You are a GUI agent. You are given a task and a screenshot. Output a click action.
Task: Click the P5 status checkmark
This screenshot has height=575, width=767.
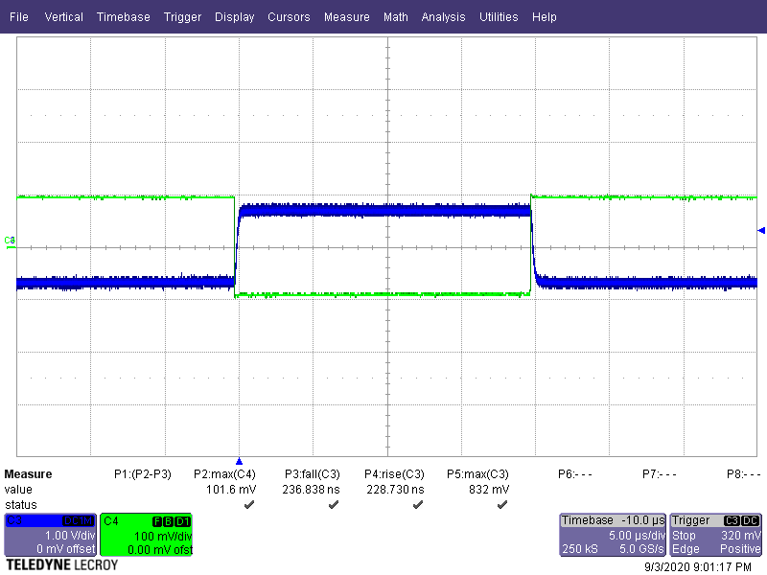pyautogui.click(x=502, y=505)
